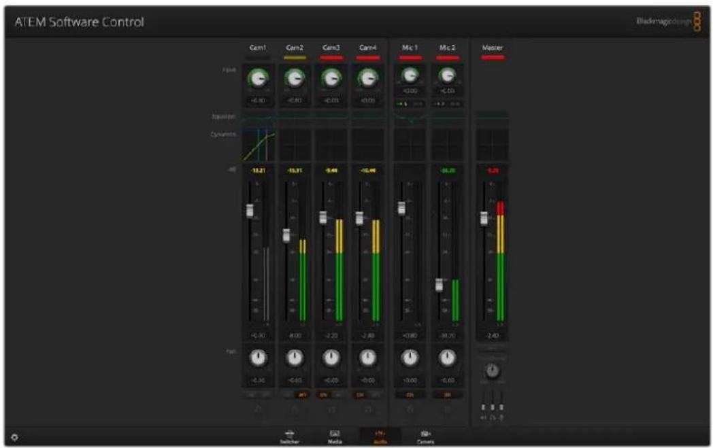Click the Cam4 pan knob

pyautogui.click(x=368, y=358)
